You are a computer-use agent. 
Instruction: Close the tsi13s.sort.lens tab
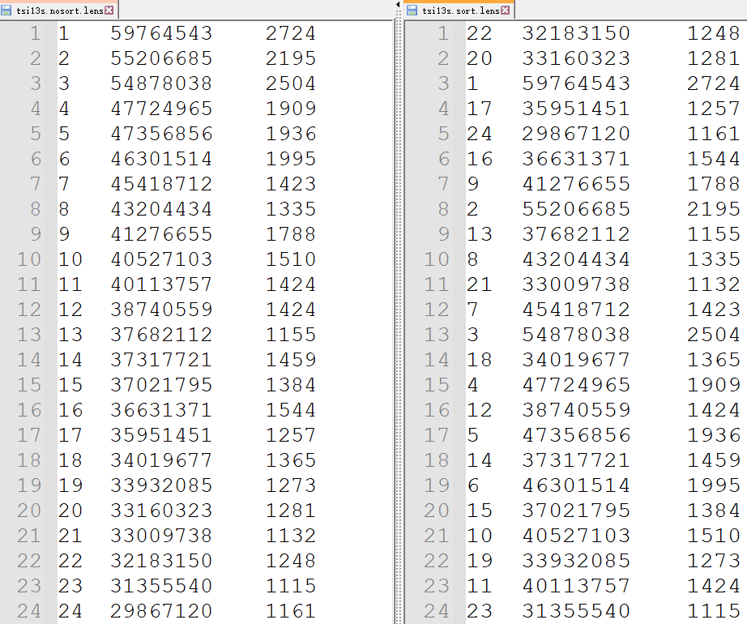point(506,10)
